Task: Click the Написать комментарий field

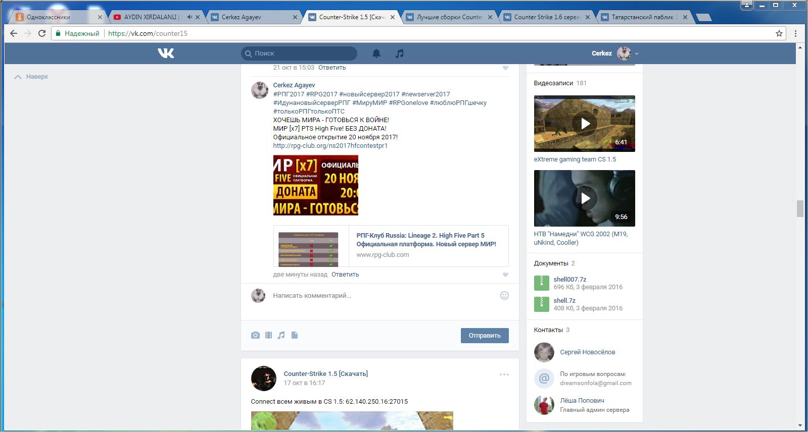Action: (384, 296)
